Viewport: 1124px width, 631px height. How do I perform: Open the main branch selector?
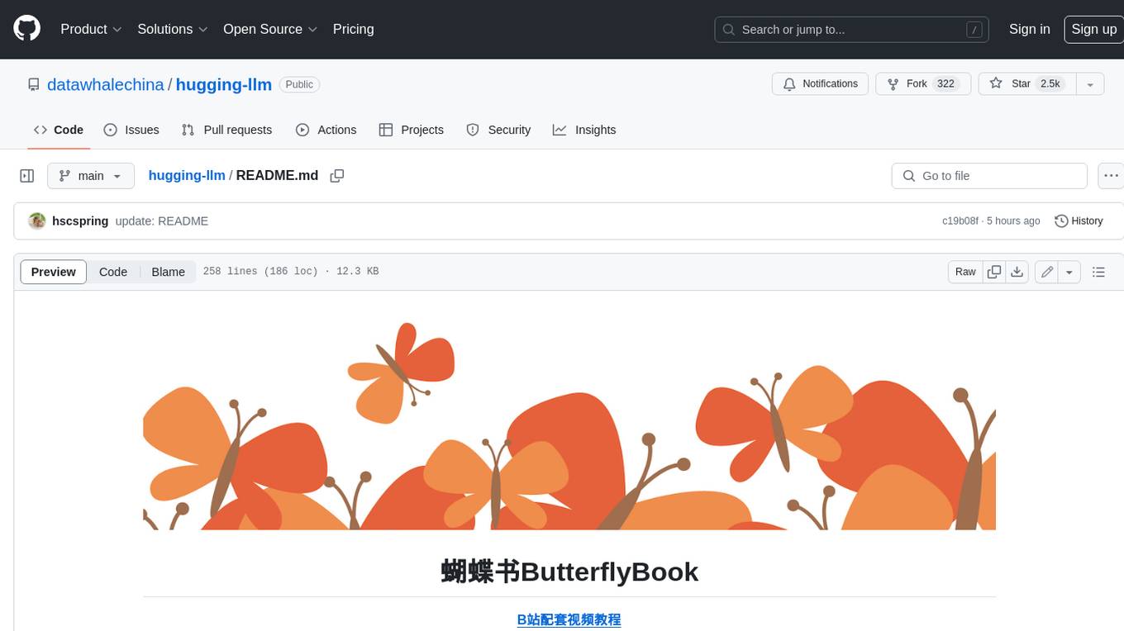point(91,176)
